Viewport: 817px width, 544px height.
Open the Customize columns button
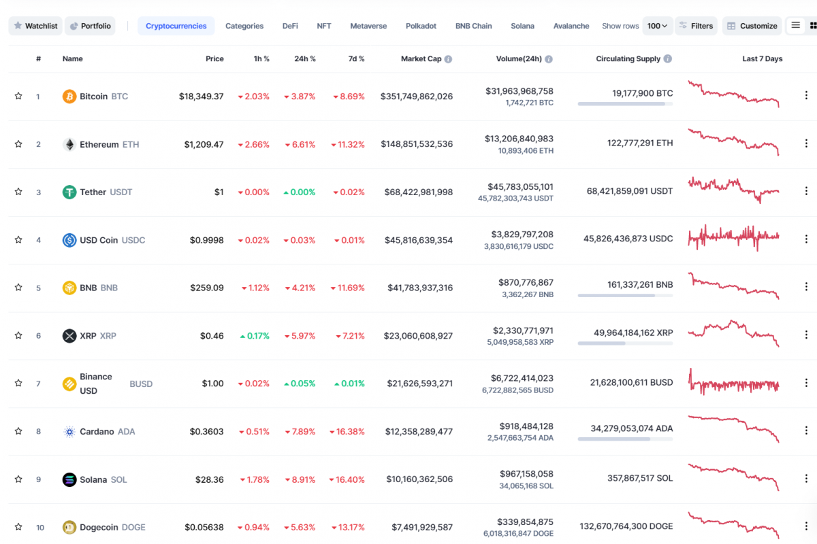(x=752, y=26)
